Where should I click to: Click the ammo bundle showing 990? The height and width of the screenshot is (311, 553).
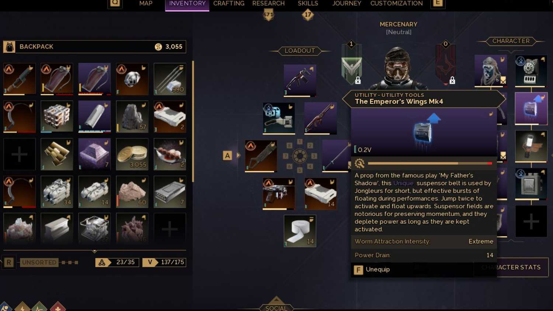pyautogui.click(x=170, y=79)
